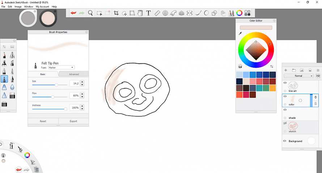This screenshot has height=173, width=322.
Task: Add a layer group folder
Action: 294,70
